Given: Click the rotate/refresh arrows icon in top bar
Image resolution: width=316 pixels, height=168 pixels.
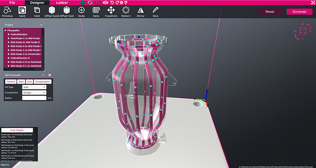Looking at the screenshot, I should pyautogui.click(x=90, y=3).
